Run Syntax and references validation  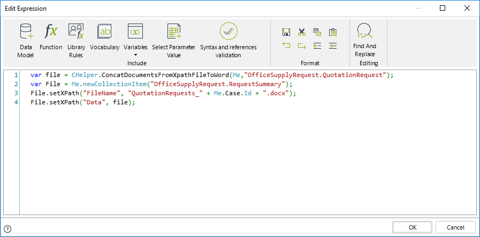coord(228,41)
